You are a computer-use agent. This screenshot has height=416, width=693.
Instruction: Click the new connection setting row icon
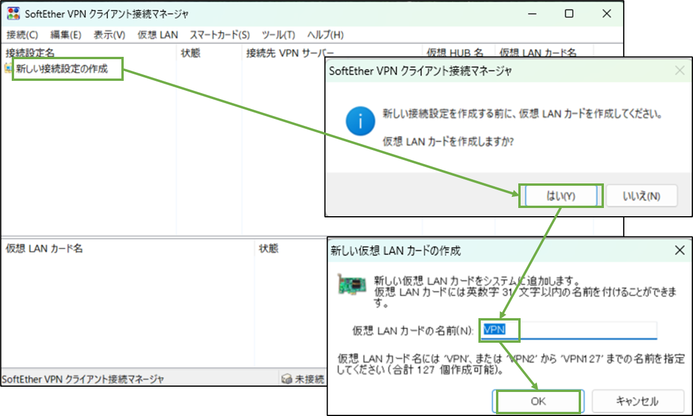click(9, 69)
